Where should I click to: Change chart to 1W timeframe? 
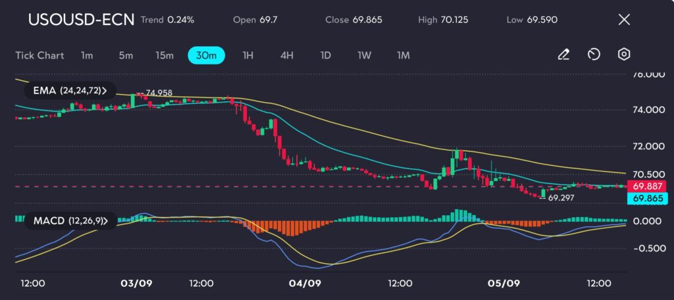pos(364,55)
